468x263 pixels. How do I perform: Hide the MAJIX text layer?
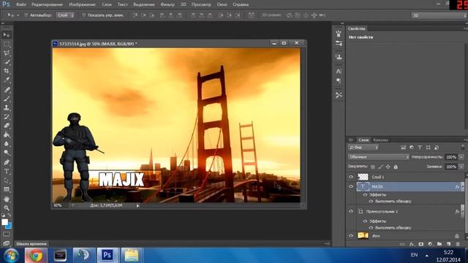[x=351, y=186]
